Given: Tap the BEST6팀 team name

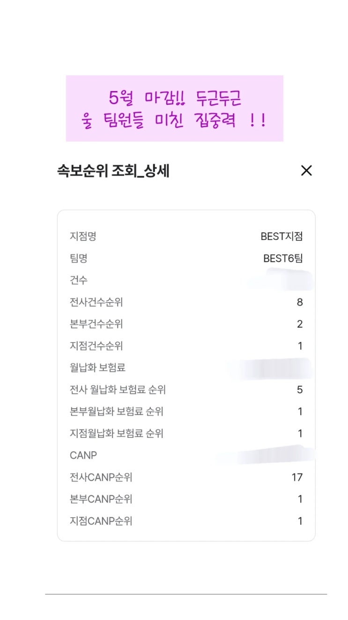Looking at the screenshot, I should [283, 259].
